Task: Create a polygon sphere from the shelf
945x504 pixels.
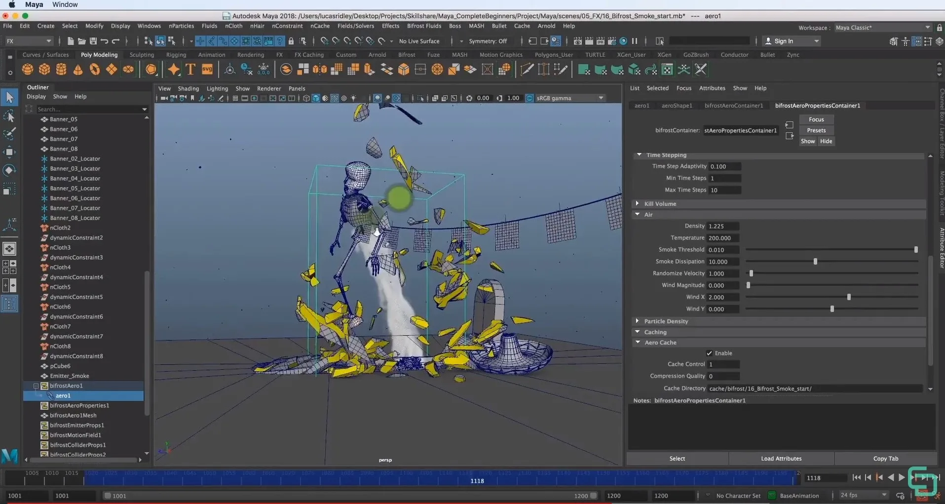Action: [x=27, y=69]
